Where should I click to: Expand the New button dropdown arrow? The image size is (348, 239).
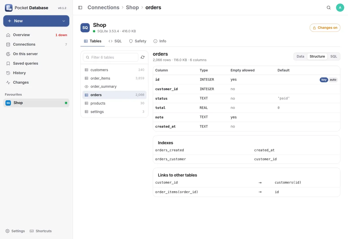tap(64, 21)
